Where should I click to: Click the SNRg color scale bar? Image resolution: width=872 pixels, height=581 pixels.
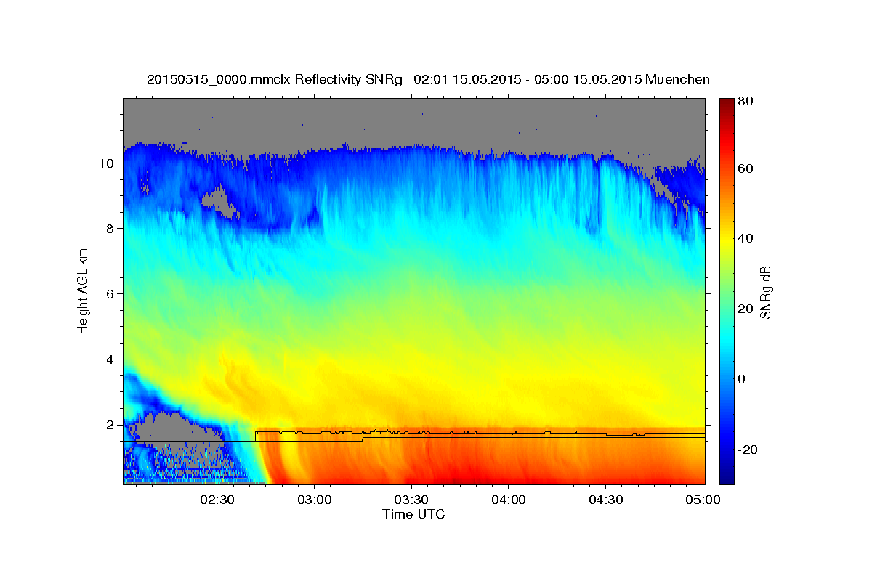[727, 291]
